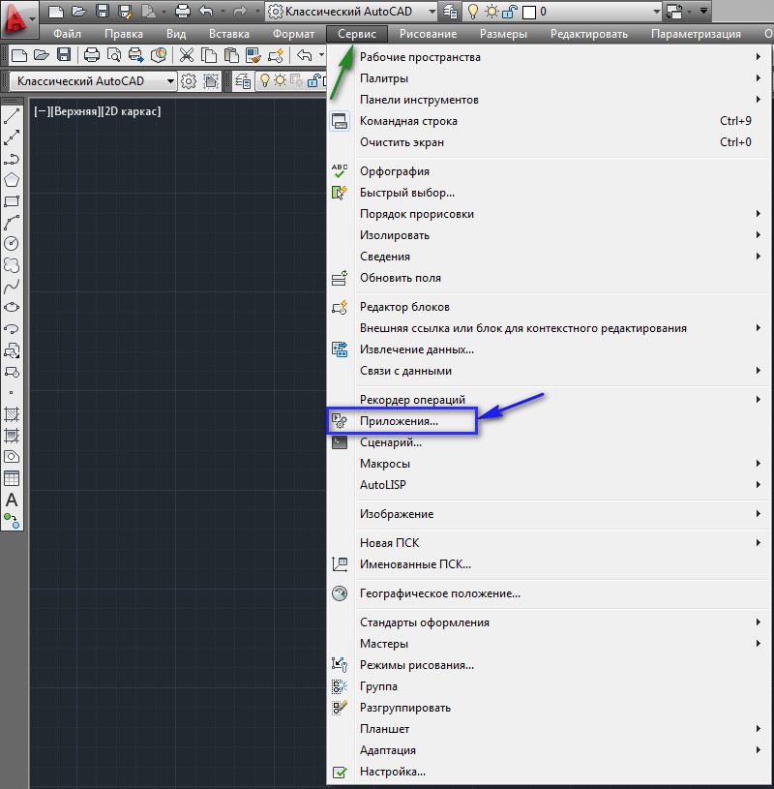Select the Revision Cloud tool

(x=12, y=264)
